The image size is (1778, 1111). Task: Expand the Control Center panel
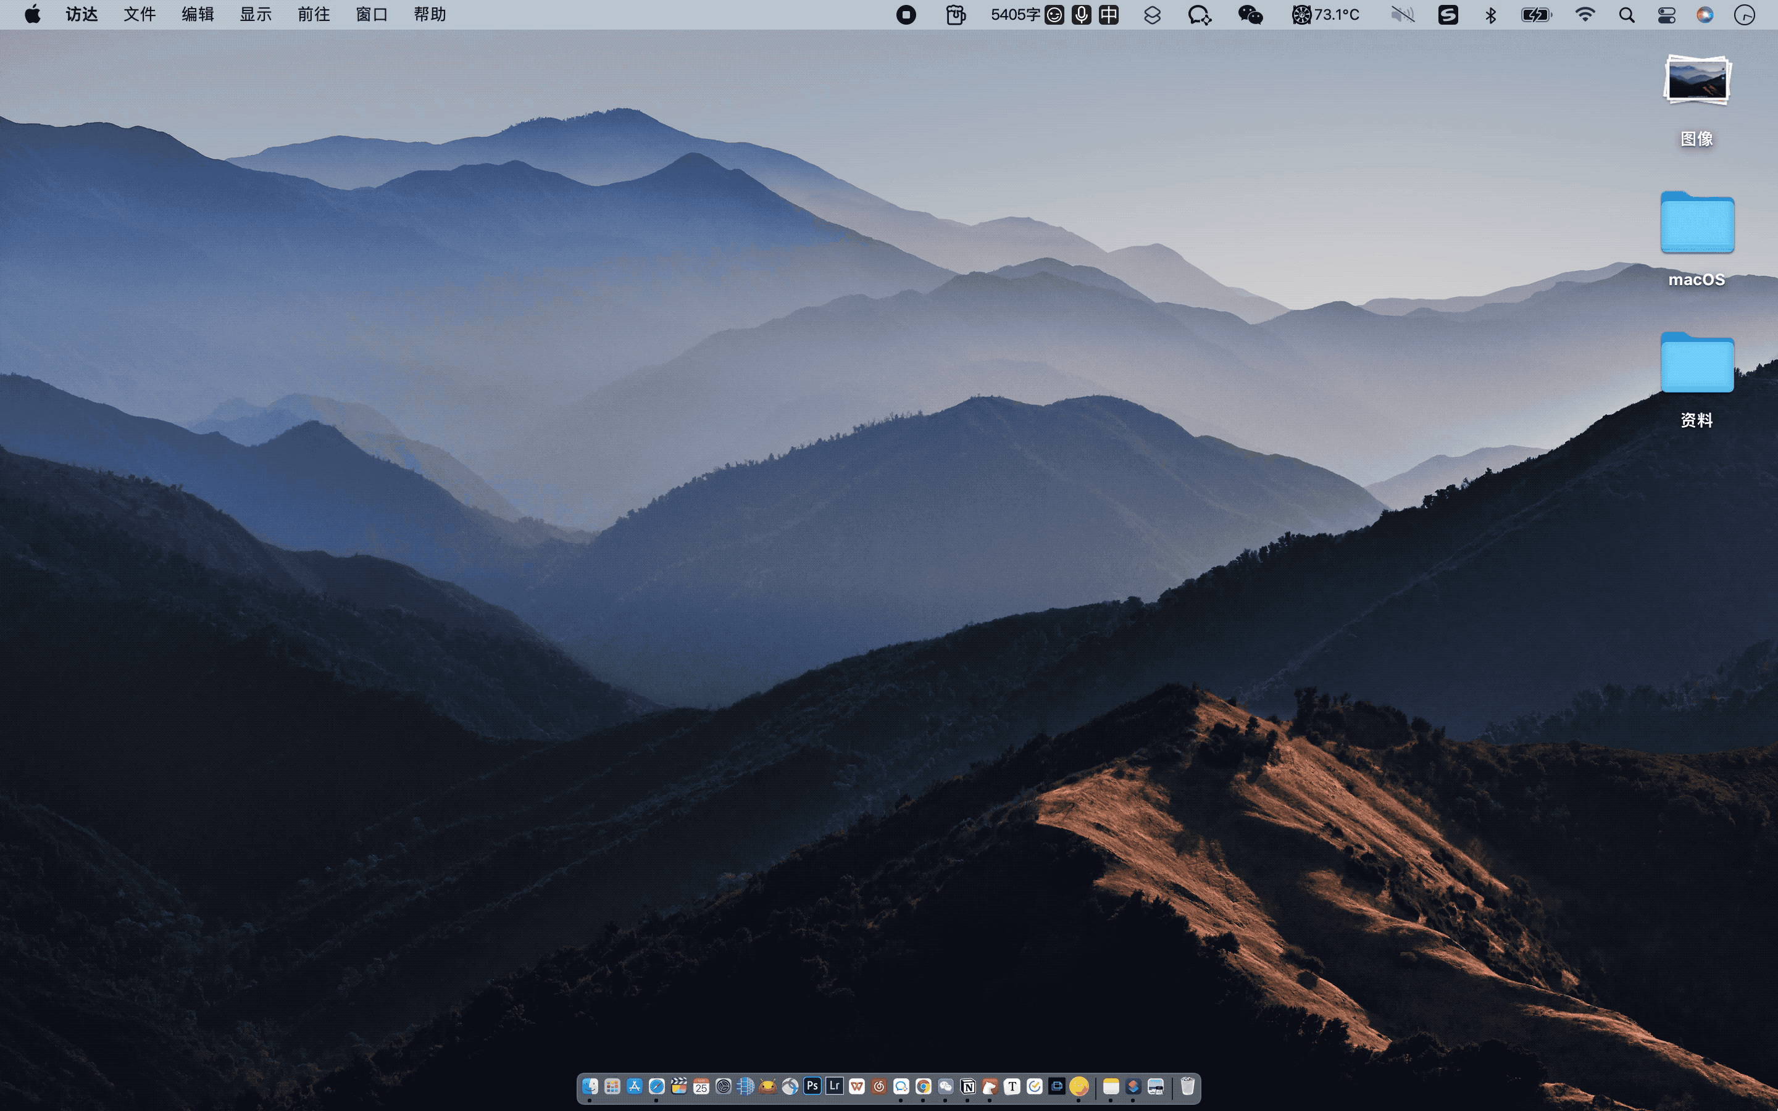[x=1666, y=15]
